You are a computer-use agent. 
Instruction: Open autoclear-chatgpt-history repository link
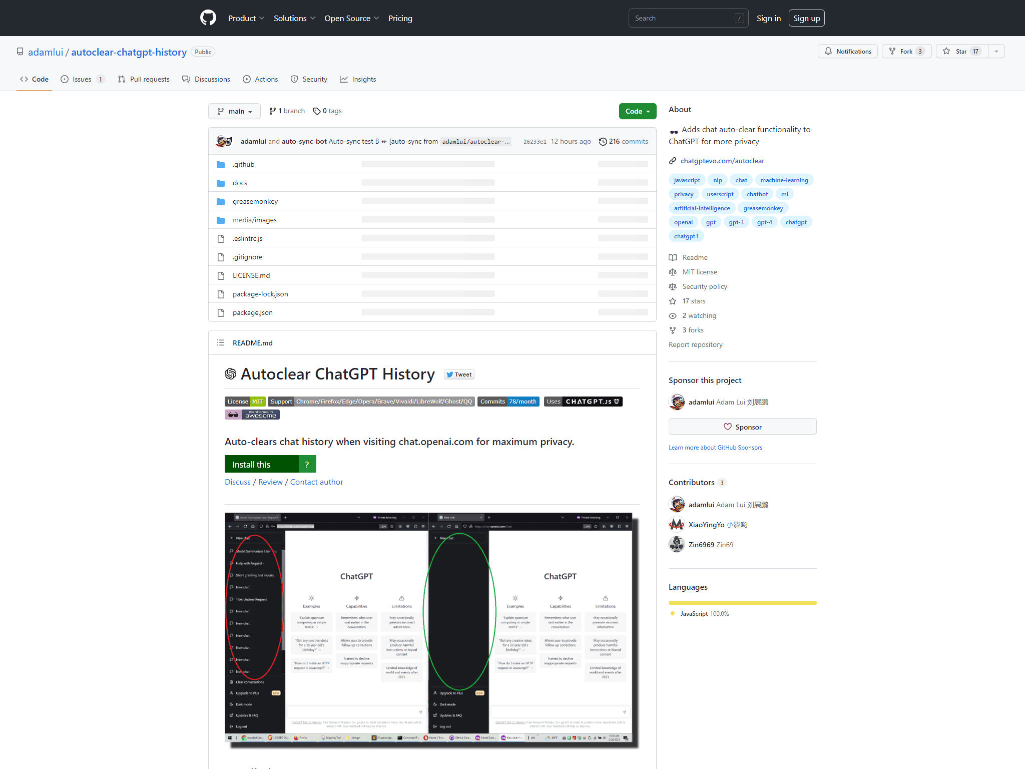click(x=129, y=52)
